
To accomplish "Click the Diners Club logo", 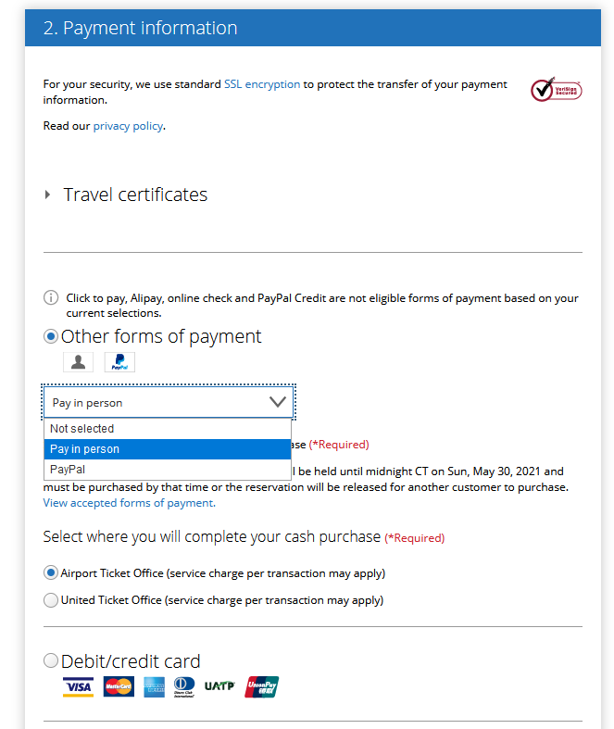I will point(183,686).
